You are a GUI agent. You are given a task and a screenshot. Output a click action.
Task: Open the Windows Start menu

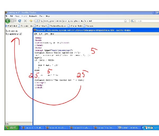(x=12, y=128)
